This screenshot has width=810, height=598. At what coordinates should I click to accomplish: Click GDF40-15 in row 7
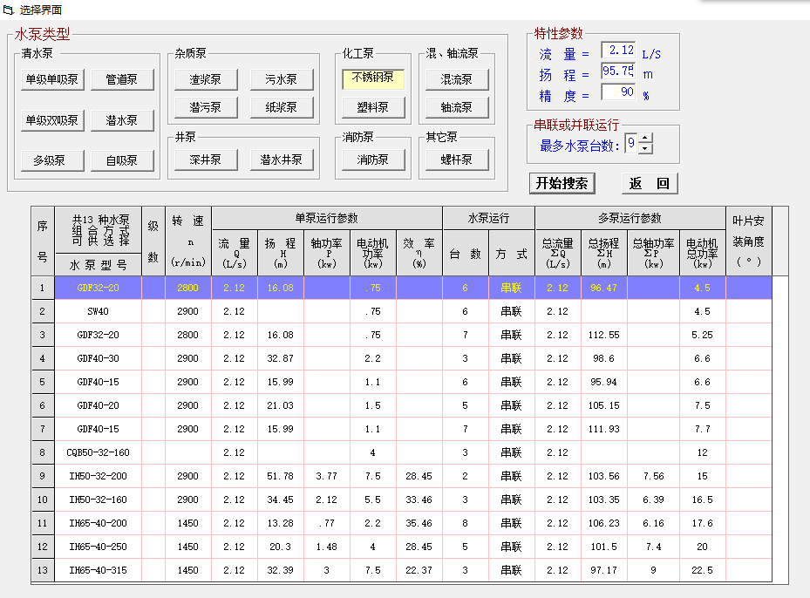99,429
